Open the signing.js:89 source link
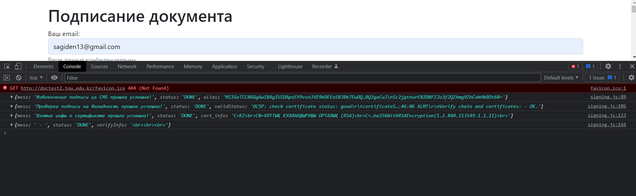This screenshot has width=636, height=196. click(x=608, y=97)
